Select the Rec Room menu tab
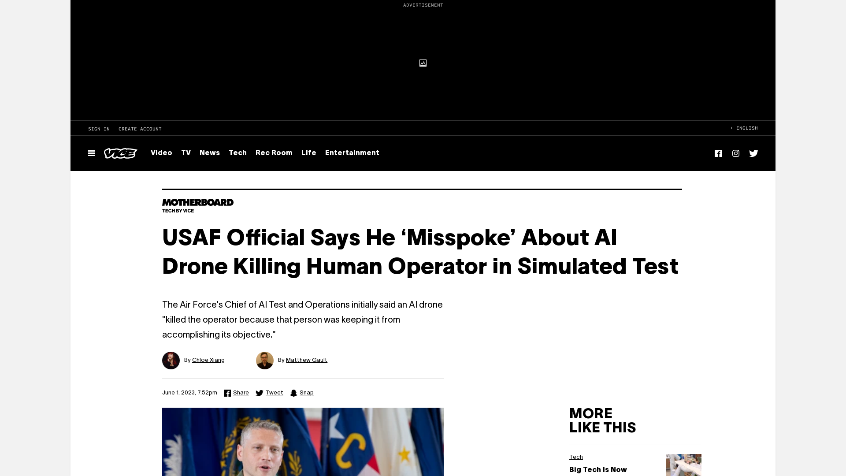 coord(274,153)
